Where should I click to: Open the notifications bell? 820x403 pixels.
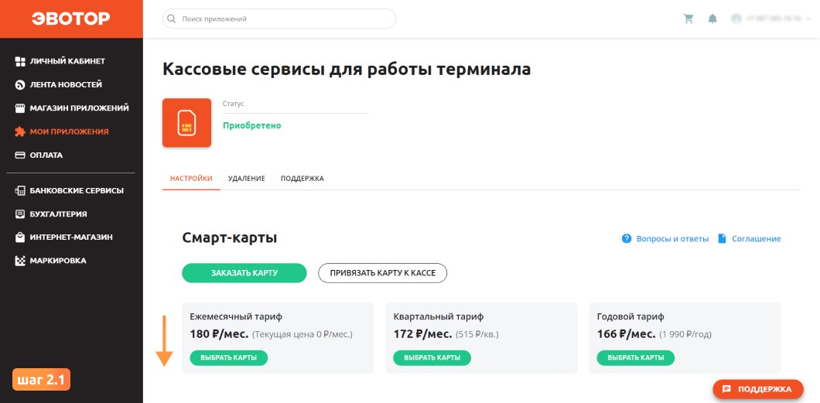pos(712,19)
